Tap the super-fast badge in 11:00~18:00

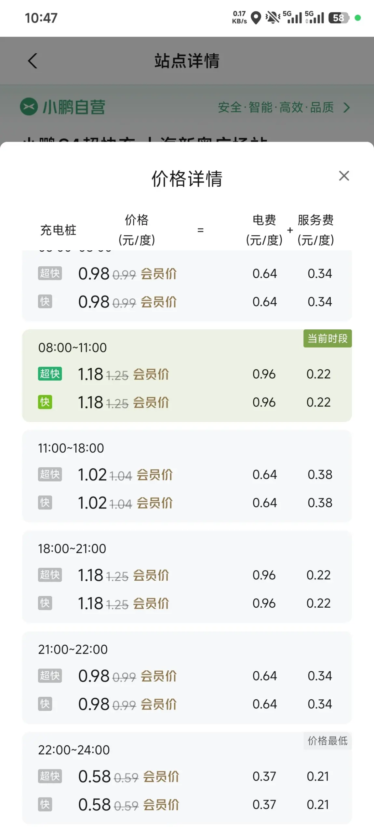click(x=50, y=474)
